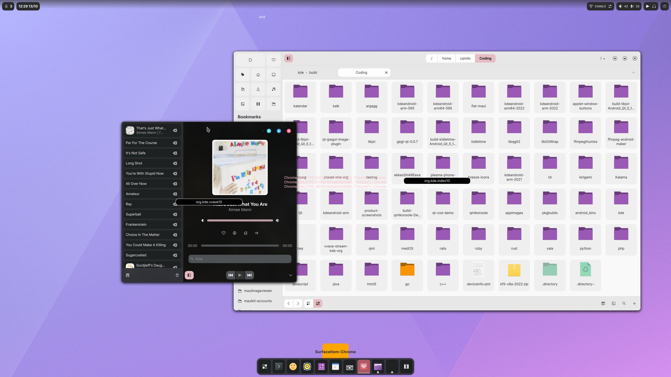671x377 pixels.
Task: Open the terminal panel in file manager
Action: click(x=614, y=303)
